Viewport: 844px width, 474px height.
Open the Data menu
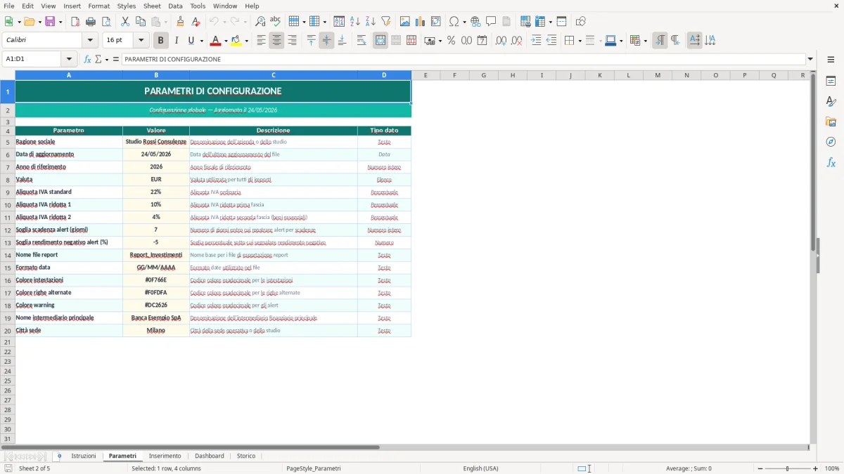coord(175,6)
